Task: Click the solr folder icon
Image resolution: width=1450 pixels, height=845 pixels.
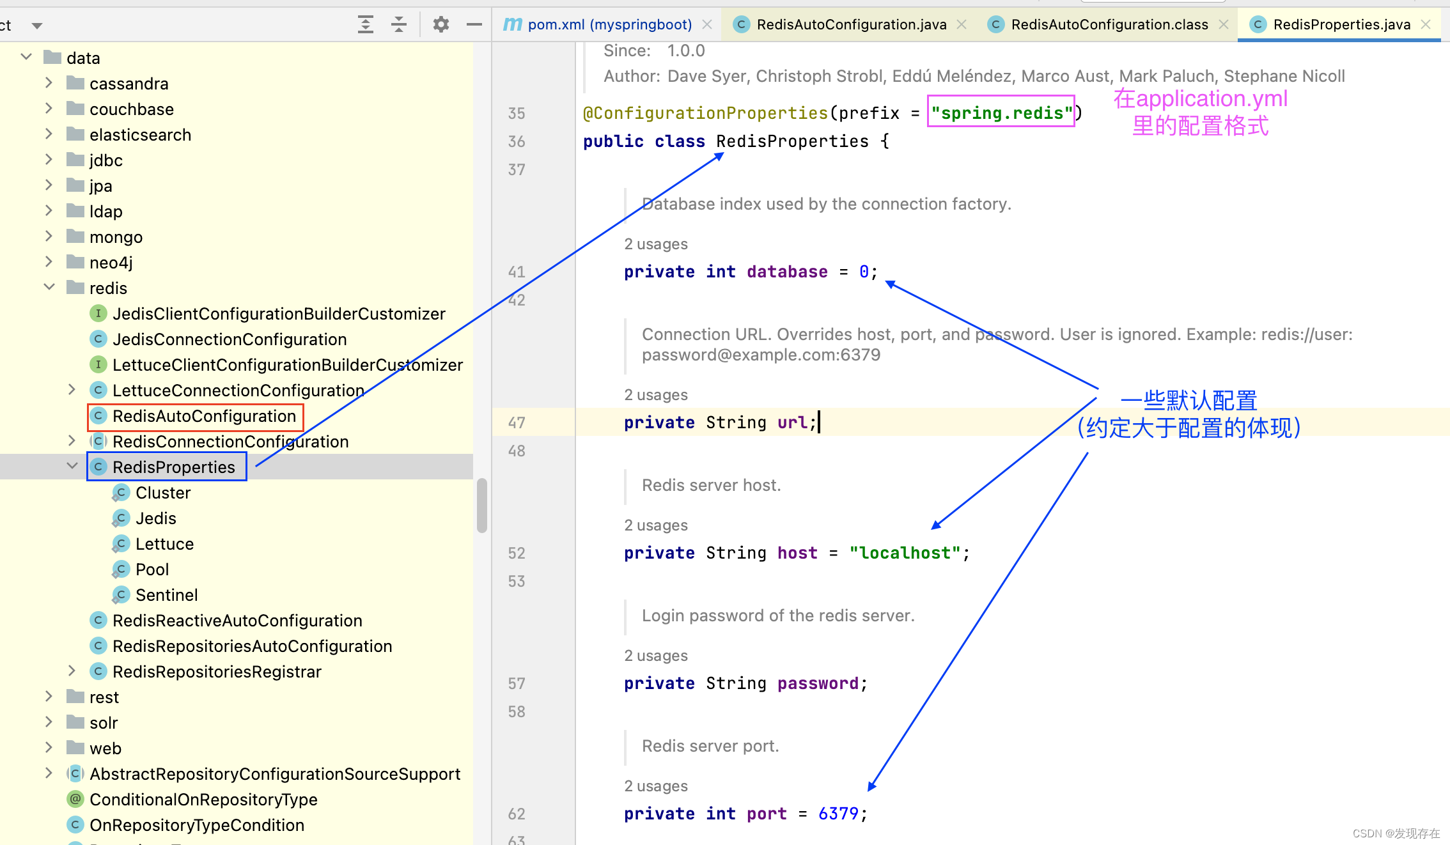Action: (x=75, y=722)
